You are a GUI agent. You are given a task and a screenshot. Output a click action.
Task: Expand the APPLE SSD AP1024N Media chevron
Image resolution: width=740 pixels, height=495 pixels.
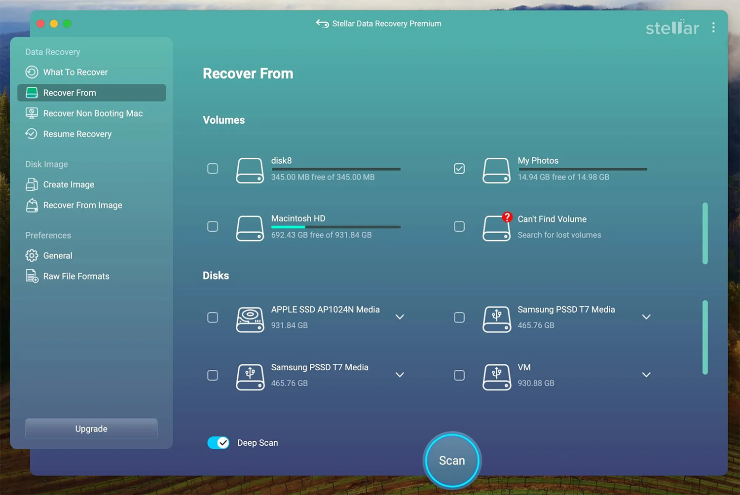tap(400, 317)
